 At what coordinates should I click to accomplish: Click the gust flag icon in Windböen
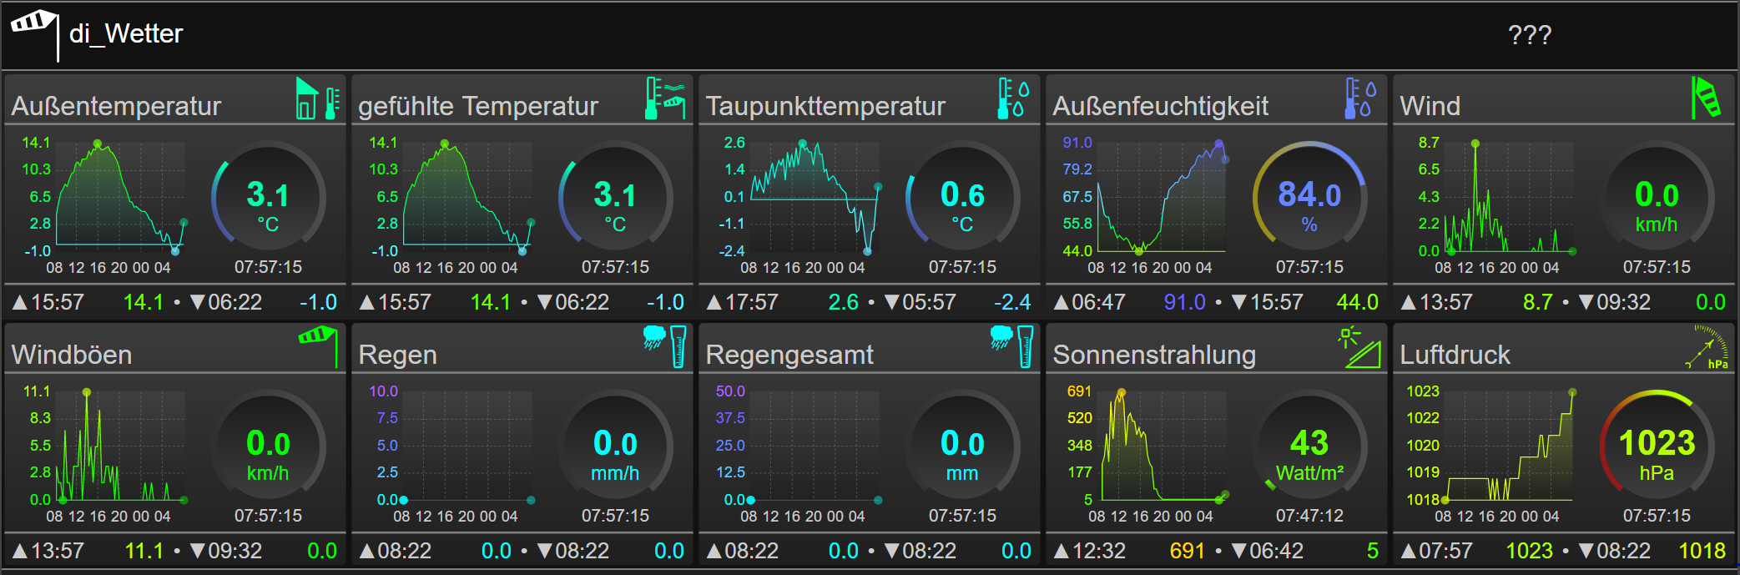319,346
